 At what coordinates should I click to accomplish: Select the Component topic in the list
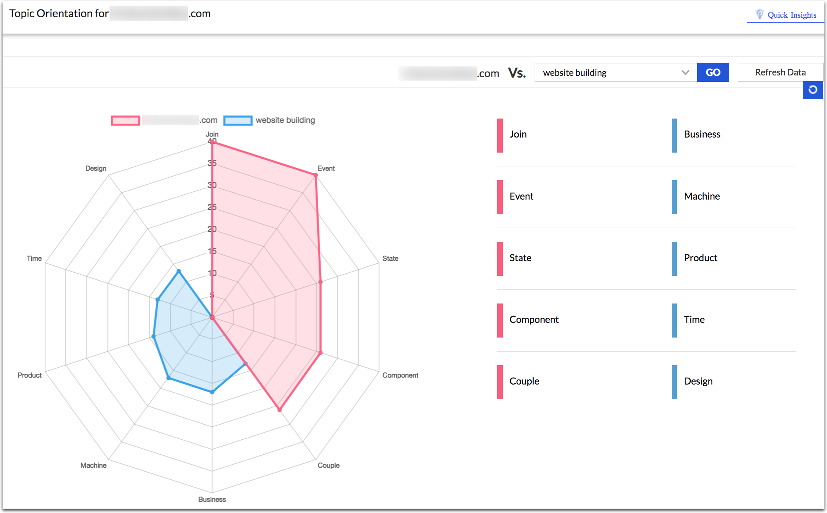click(534, 320)
